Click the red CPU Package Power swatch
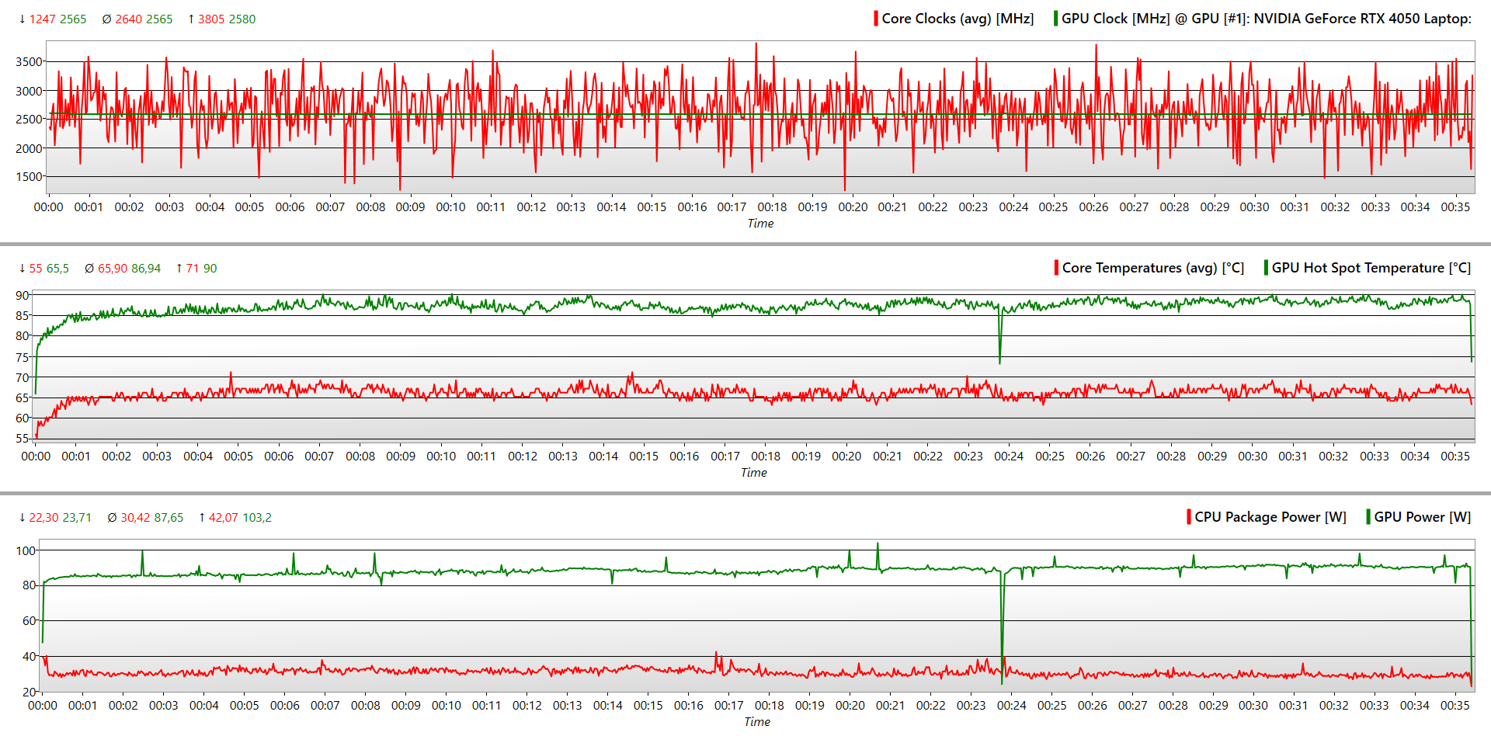Image resolution: width=1491 pixels, height=736 pixels. [x=1189, y=517]
